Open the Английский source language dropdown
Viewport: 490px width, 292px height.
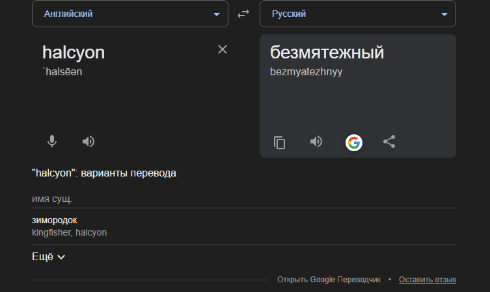130,14
